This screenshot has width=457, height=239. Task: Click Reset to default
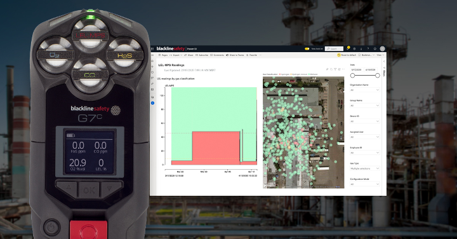tap(347, 55)
